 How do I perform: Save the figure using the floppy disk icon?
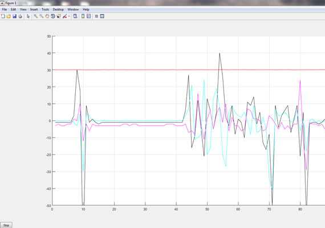(14, 16)
